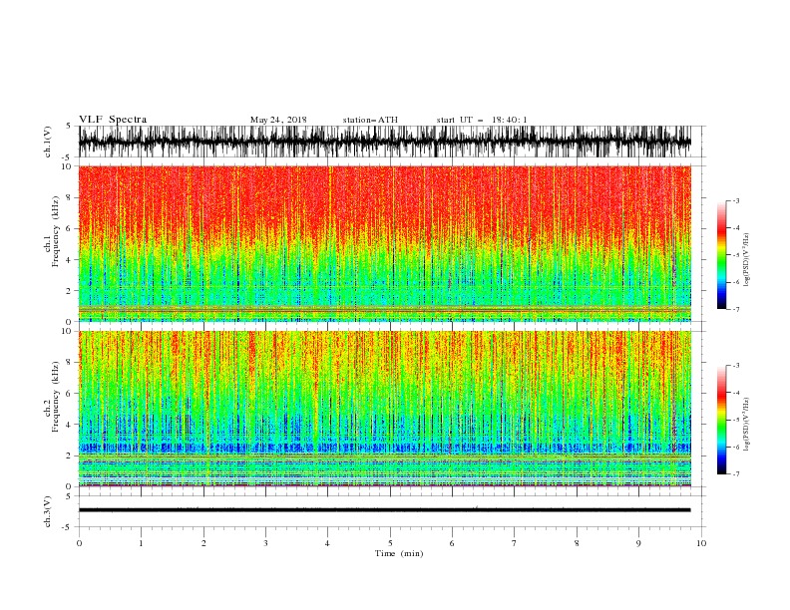This screenshot has height=610, width=790.
Task: Click the ch.2 frequency tick "2"
Action: point(69,456)
